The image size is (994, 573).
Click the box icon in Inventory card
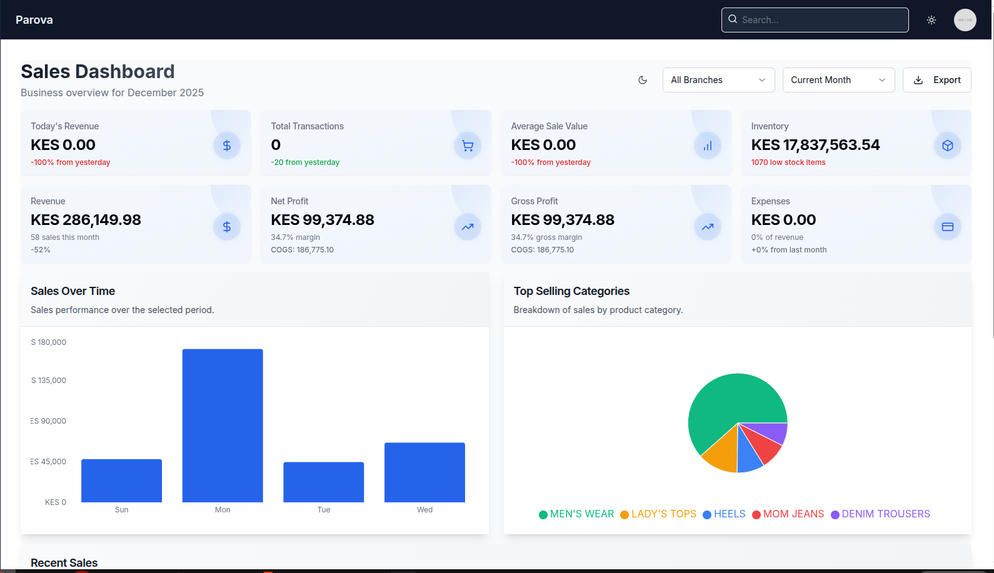(947, 146)
